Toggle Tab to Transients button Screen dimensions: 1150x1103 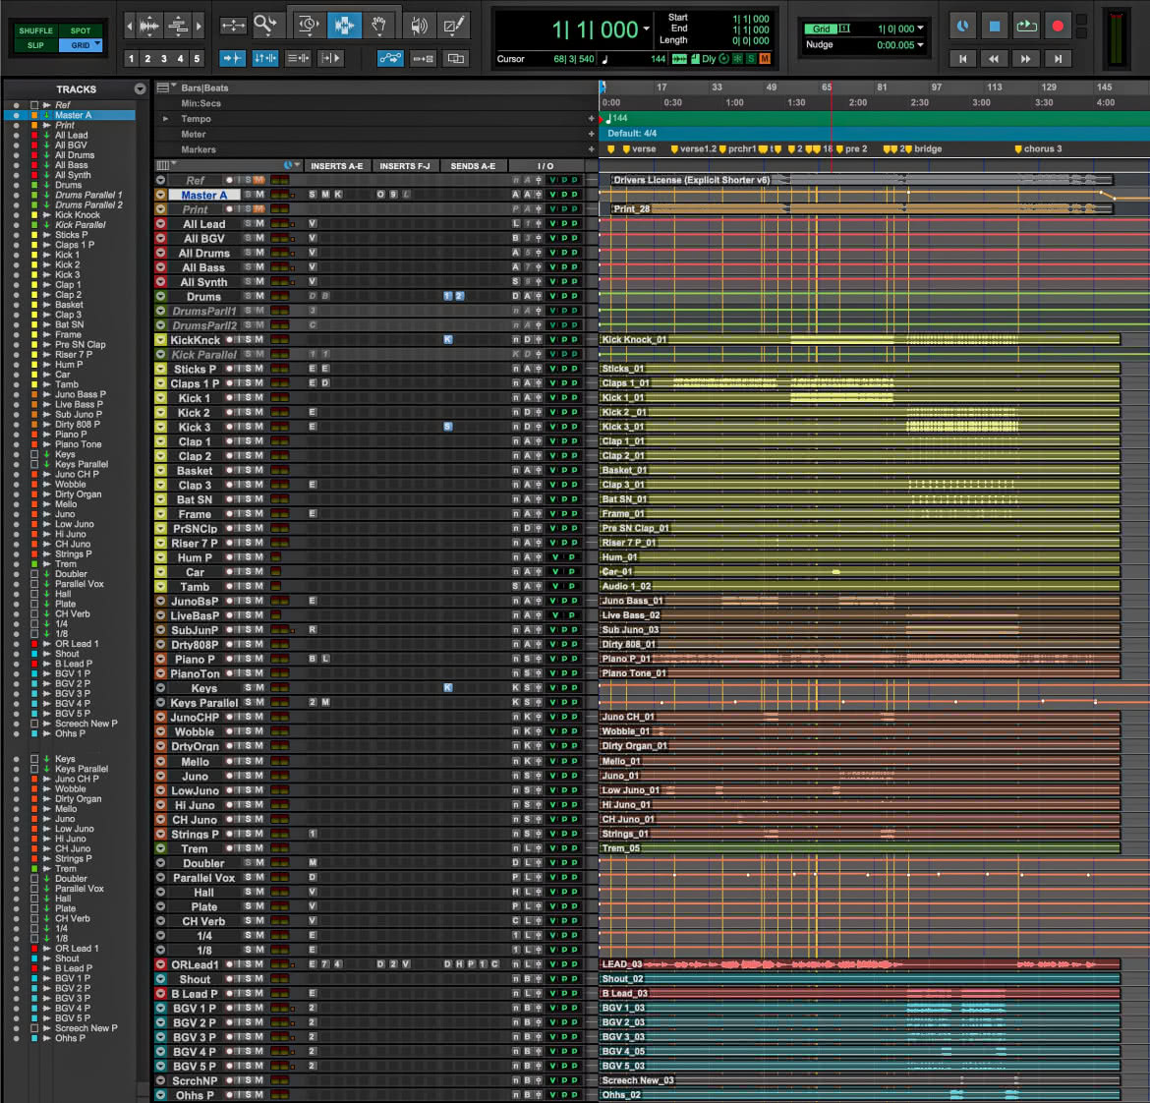[x=233, y=58]
